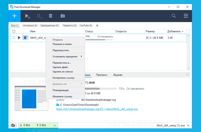201x132 pixels.
Task: Click the upload speed 0 B/s indicator
Action: pos(41,125)
